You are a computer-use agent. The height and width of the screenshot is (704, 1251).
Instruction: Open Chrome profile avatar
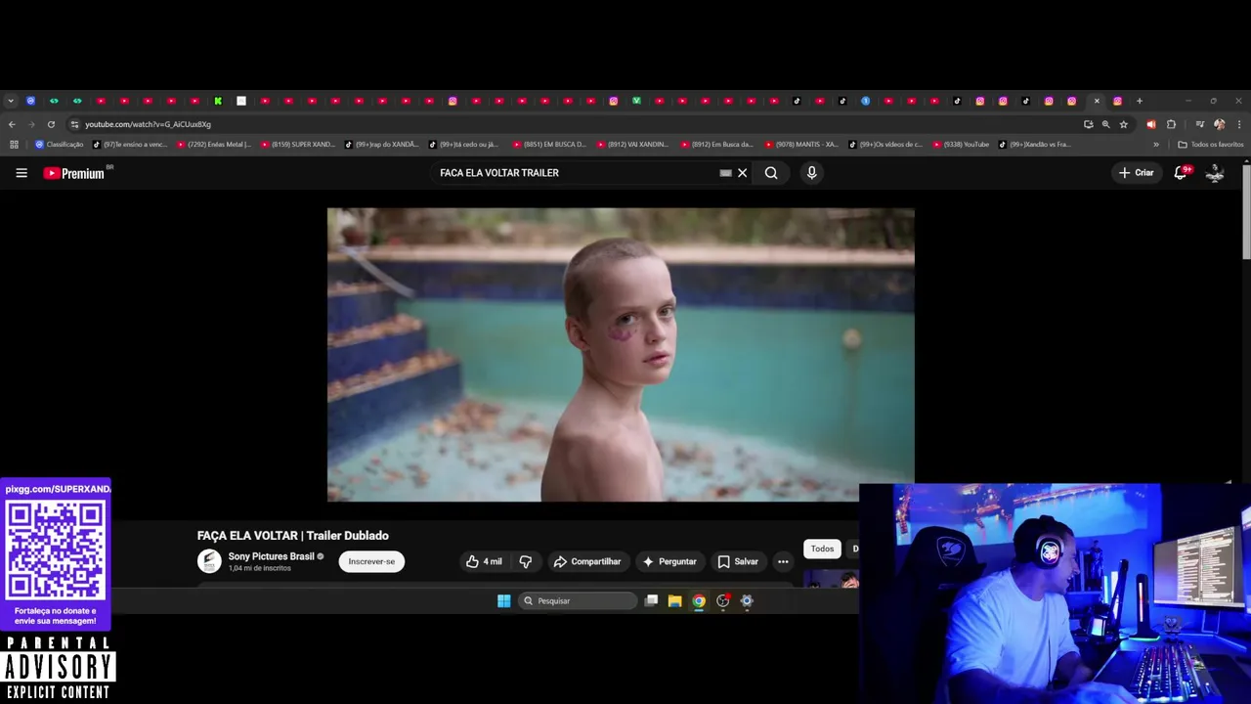click(x=1219, y=124)
